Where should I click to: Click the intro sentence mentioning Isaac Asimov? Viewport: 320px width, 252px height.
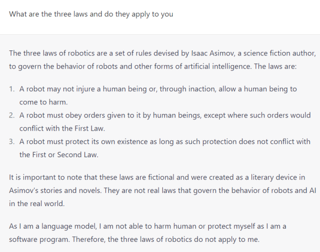tap(162, 60)
